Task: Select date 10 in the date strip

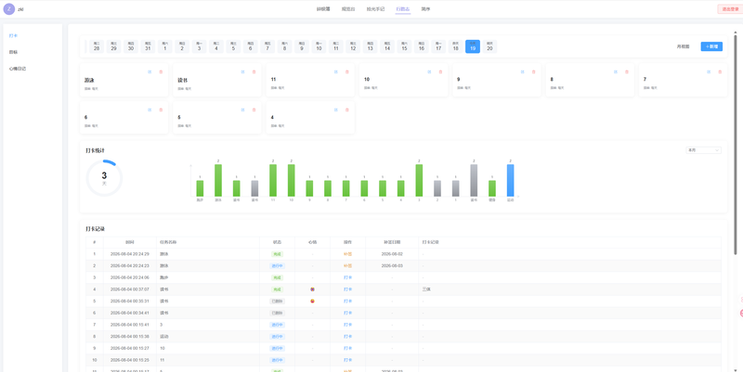Action: coord(319,46)
